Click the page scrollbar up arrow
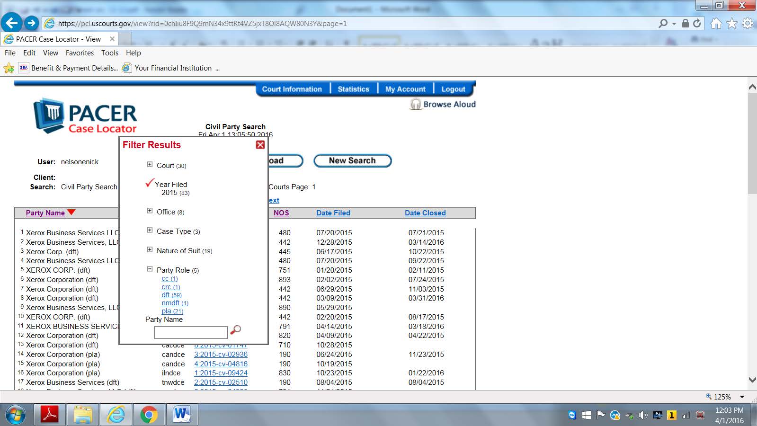Image resolution: width=757 pixels, height=426 pixels. [x=752, y=87]
